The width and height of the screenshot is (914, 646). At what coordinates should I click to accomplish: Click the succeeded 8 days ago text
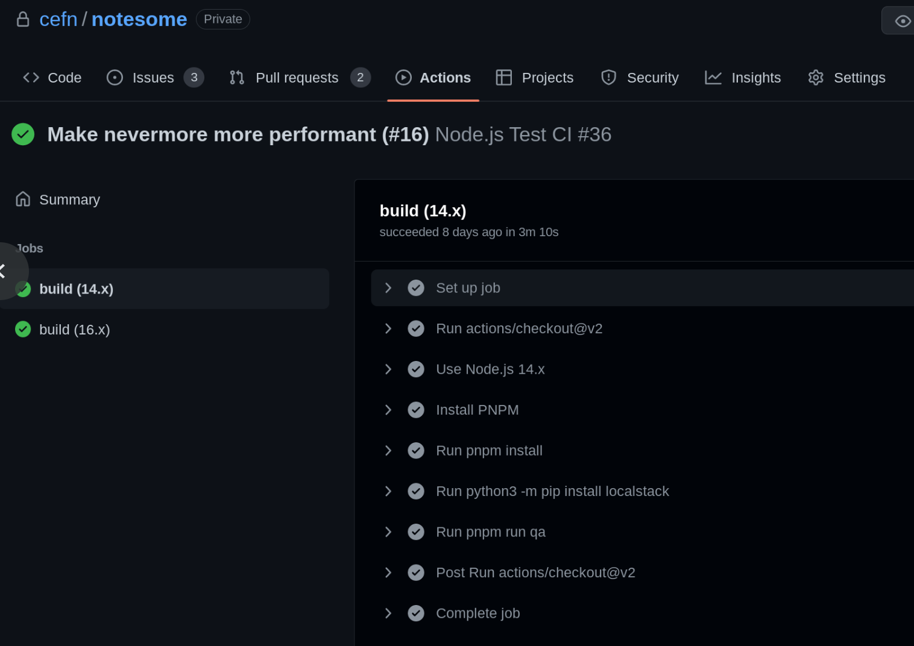point(469,232)
